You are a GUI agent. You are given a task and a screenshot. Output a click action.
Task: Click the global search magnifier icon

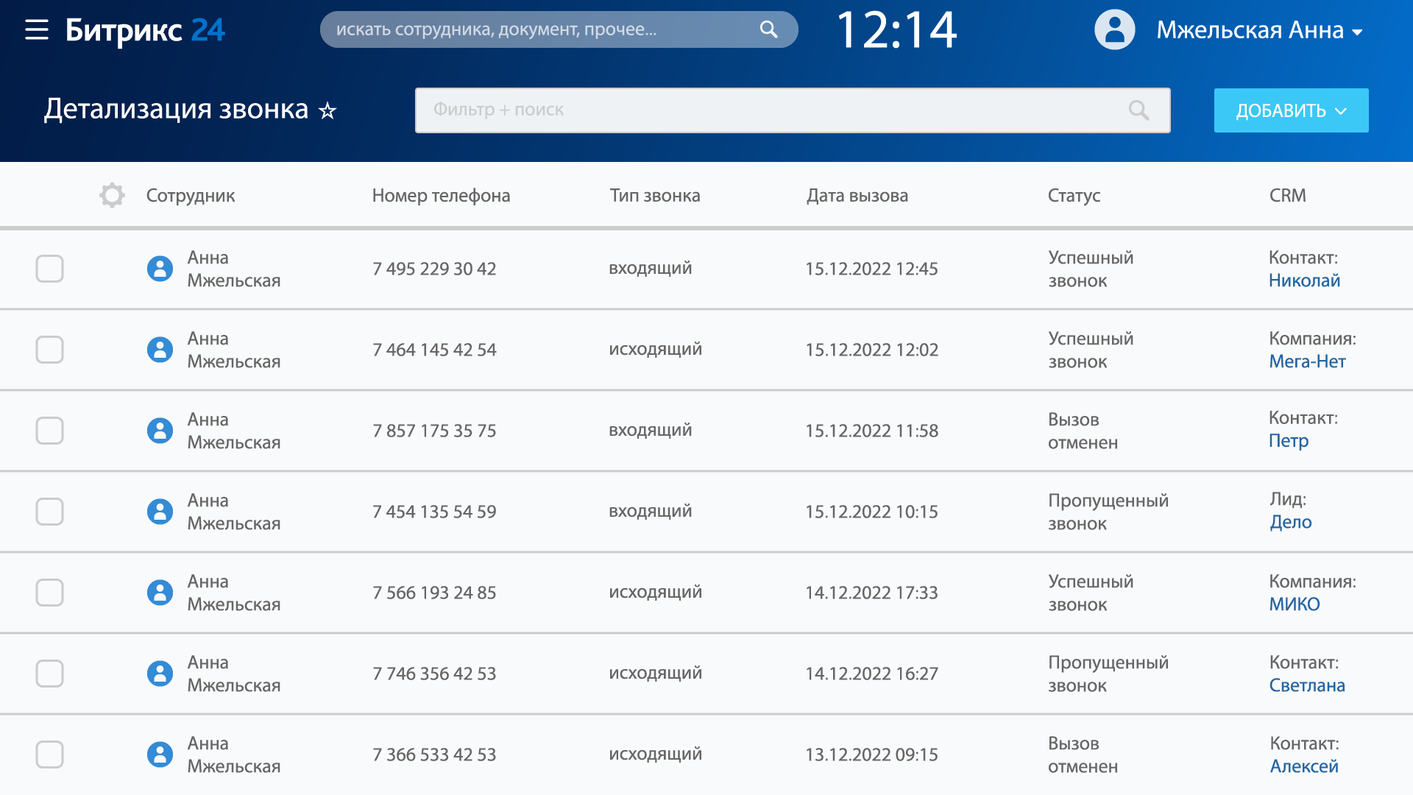[x=768, y=29]
